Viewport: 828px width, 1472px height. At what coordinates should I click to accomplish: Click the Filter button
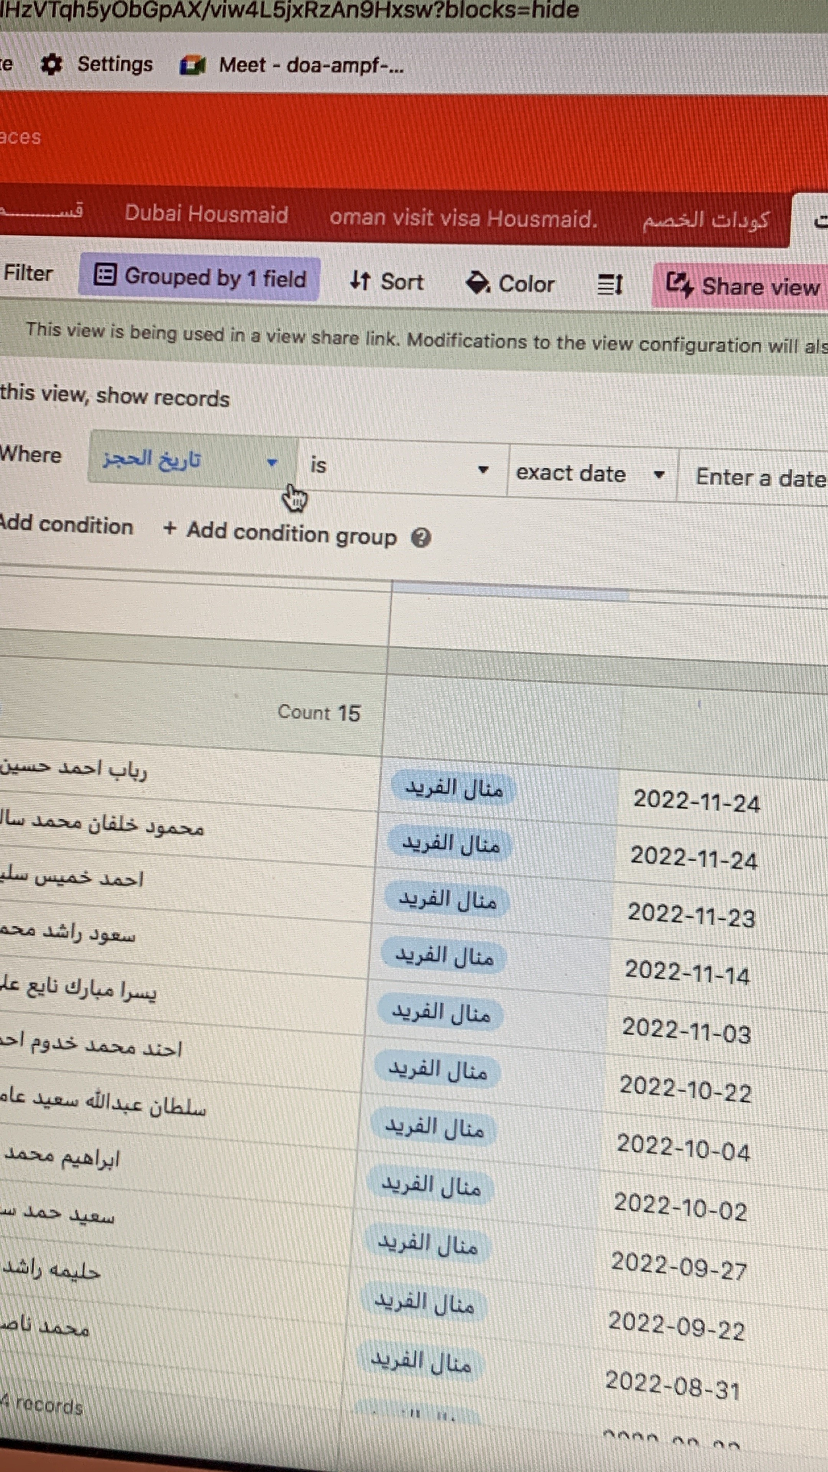[x=28, y=273]
